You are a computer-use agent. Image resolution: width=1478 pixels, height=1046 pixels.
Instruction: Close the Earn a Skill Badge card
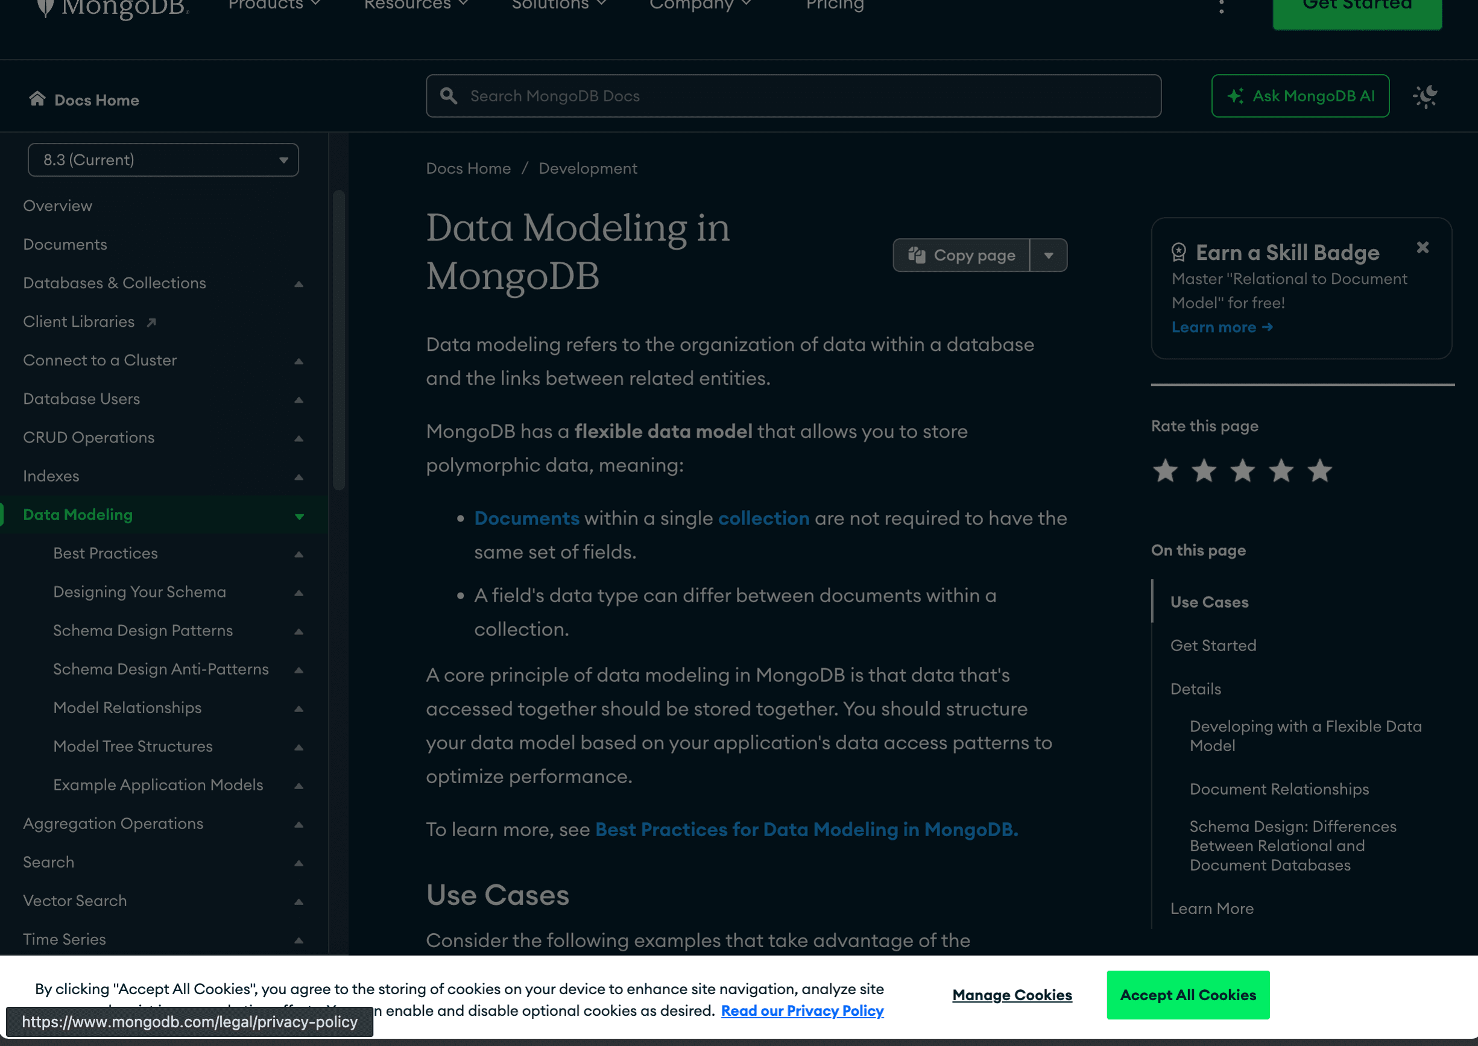1423,247
